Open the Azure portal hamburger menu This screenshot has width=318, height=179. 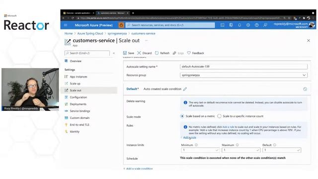(65, 25)
